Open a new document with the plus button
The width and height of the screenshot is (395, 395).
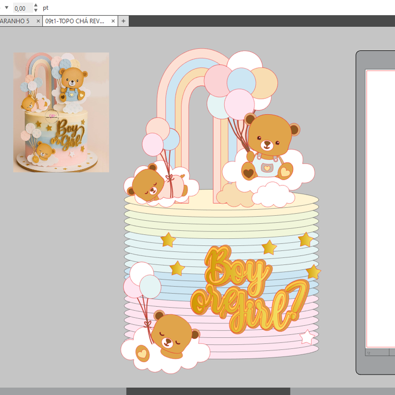[x=123, y=21]
